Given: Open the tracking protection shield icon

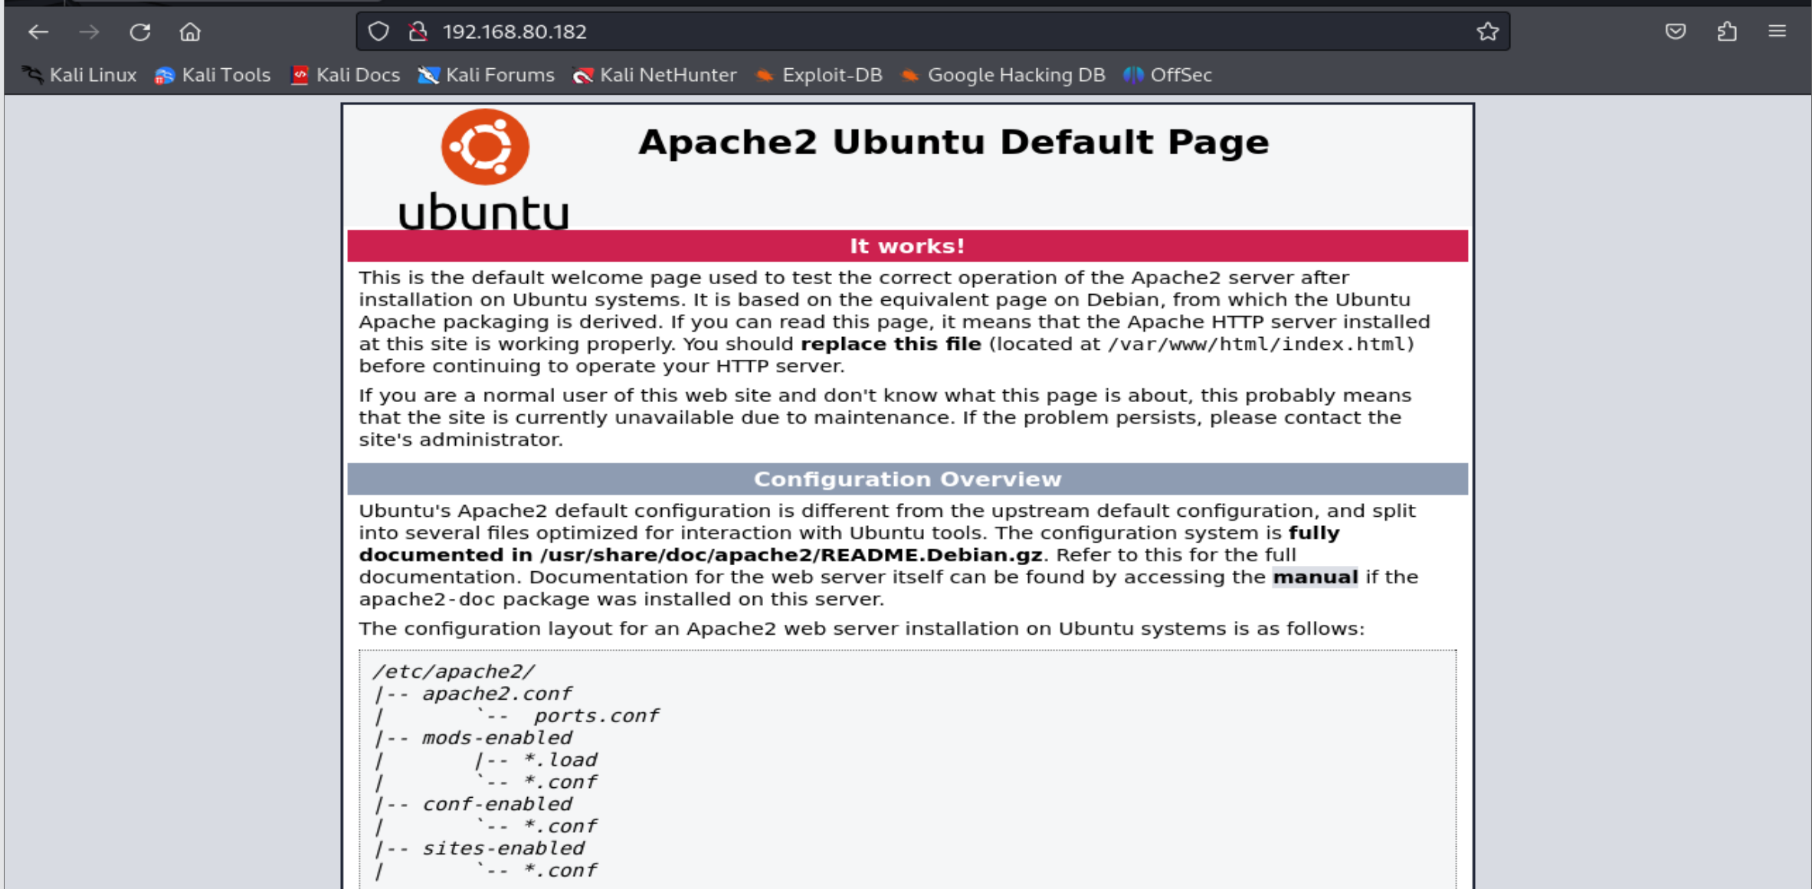Looking at the screenshot, I should point(378,31).
